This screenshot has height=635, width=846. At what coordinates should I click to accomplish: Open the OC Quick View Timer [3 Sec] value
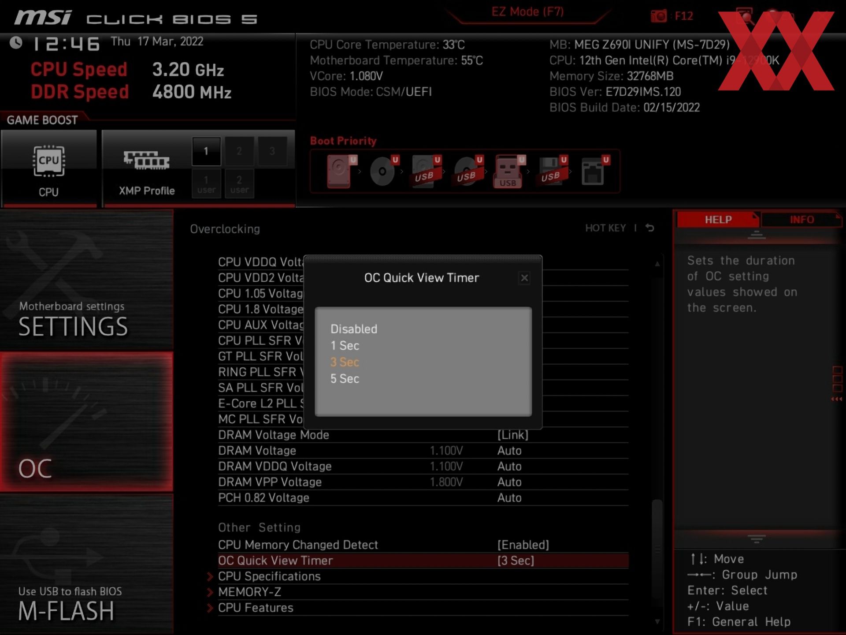(516, 560)
